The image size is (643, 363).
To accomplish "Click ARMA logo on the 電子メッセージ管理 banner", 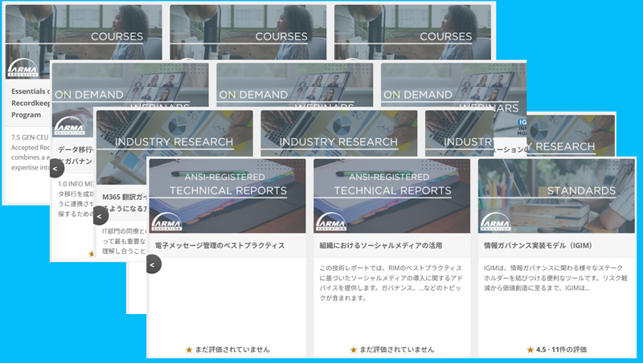I will (x=167, y=222).
